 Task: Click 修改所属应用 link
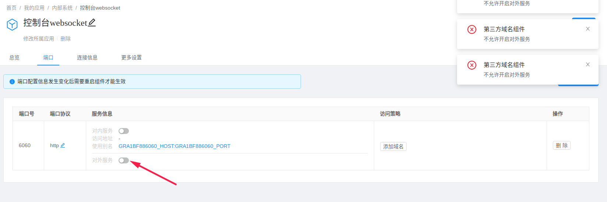[39, 39]
